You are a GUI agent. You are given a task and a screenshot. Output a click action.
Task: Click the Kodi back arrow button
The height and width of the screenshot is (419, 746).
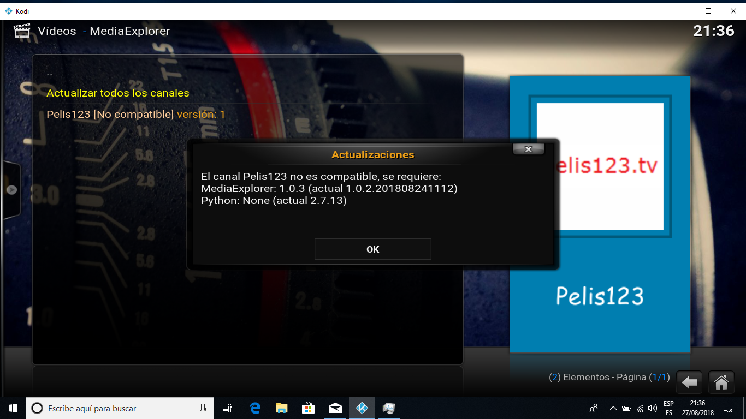pyautogui.click(x=689, y=382)
